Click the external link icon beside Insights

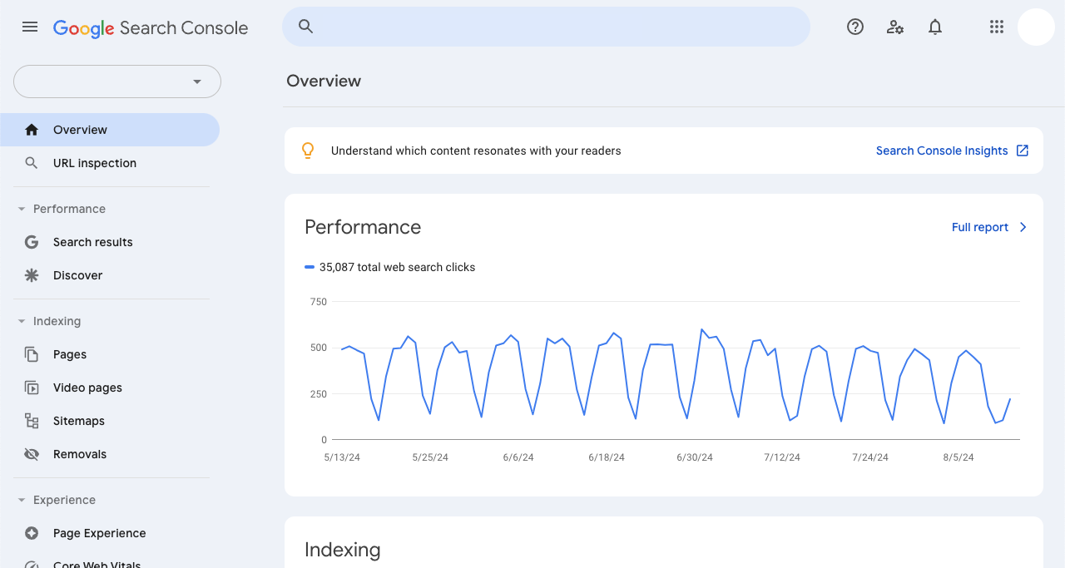point(1023,151)
